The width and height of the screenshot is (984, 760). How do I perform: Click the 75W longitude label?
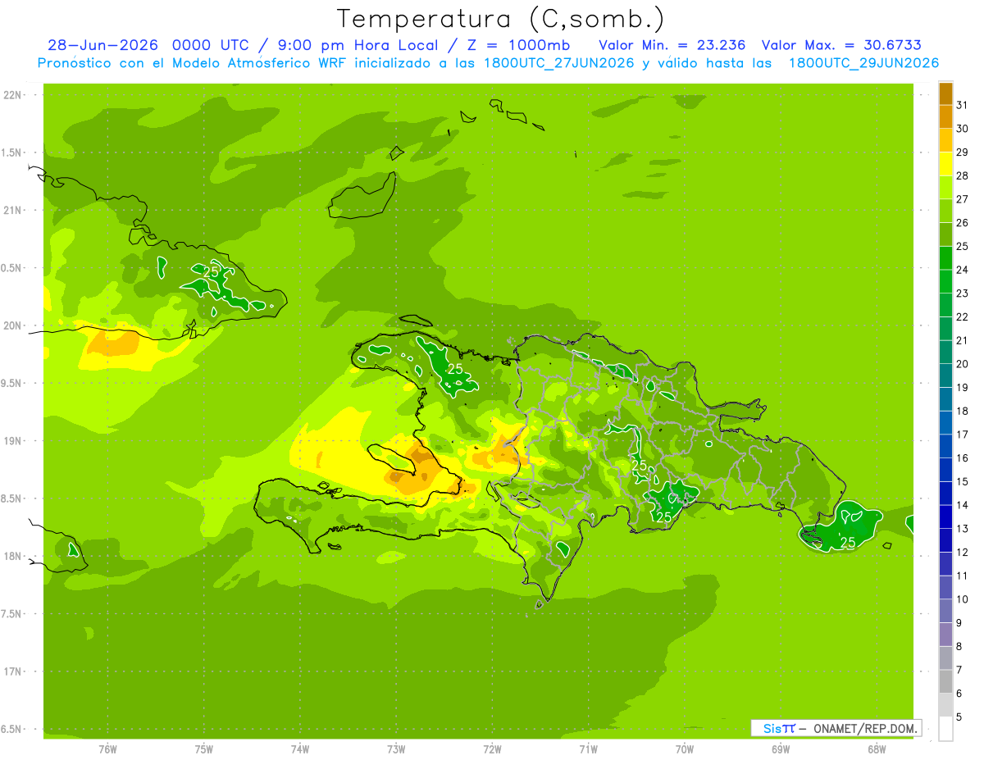click(204, 749)
